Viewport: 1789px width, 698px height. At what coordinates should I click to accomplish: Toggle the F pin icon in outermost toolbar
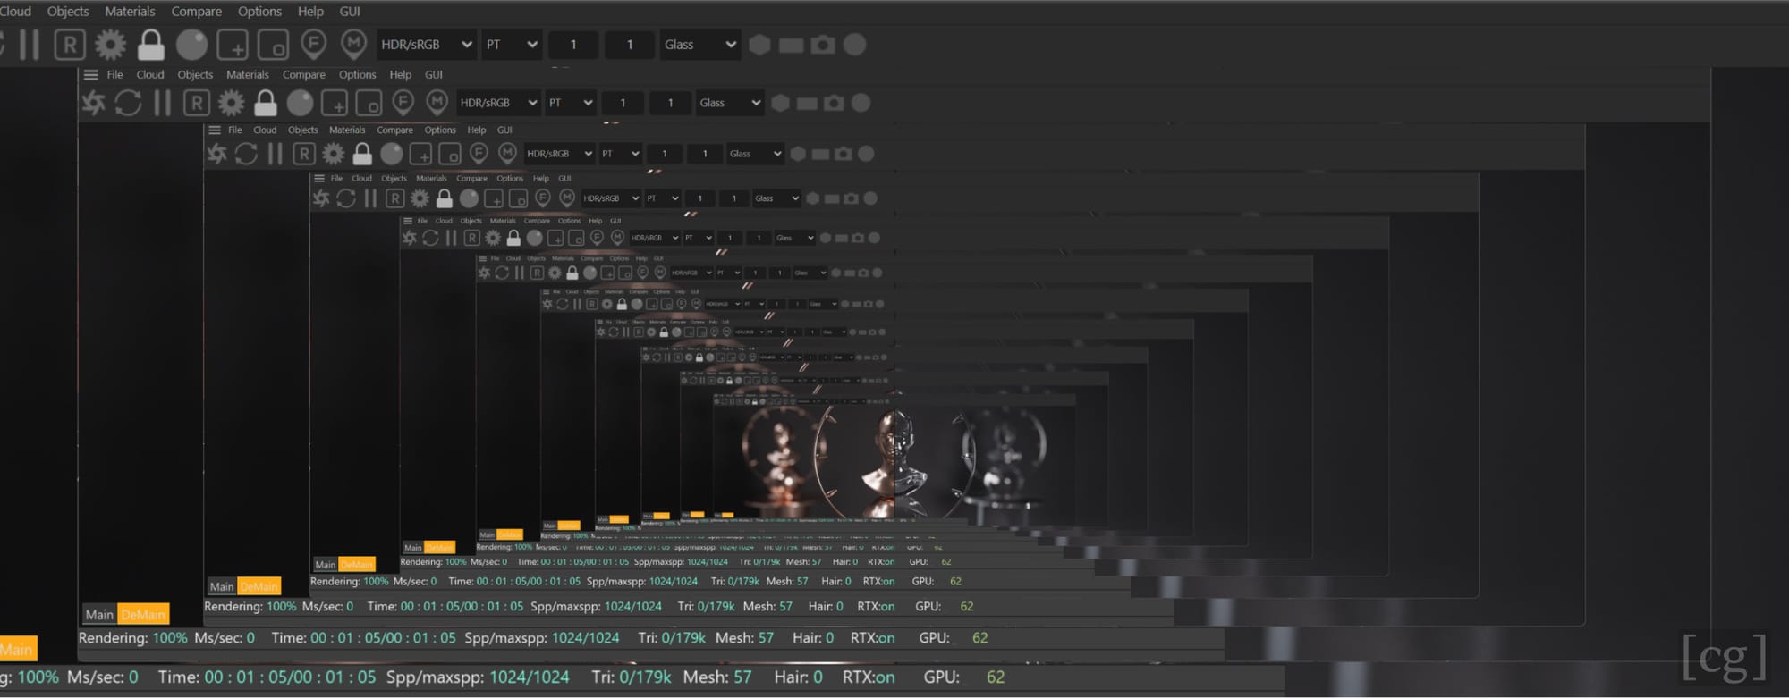point(313,44)
